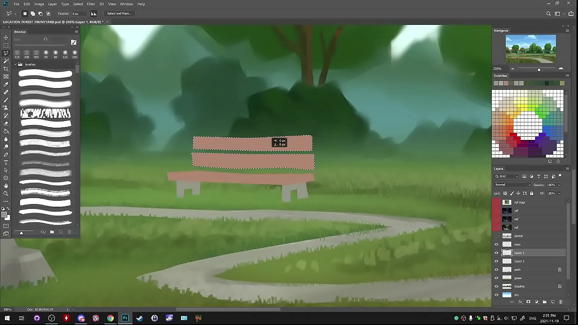Viewport: 578px width, 325px height.
Task: Activate the Eraser tool
Action: click(x=6, y=123)
